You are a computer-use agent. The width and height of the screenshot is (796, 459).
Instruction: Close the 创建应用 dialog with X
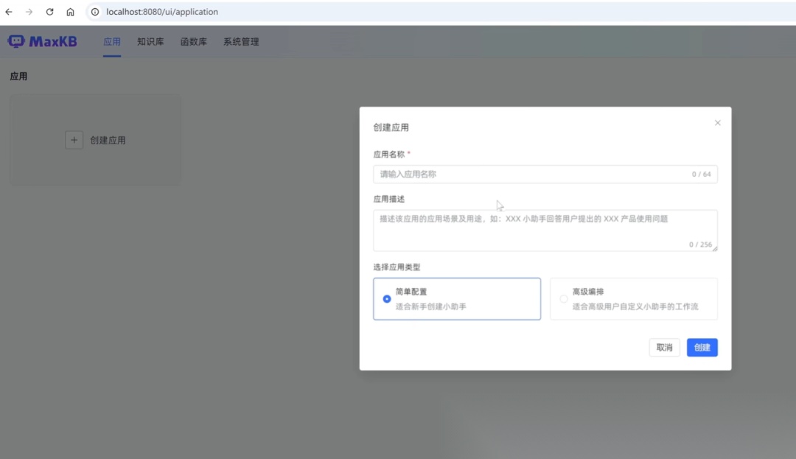717,123
